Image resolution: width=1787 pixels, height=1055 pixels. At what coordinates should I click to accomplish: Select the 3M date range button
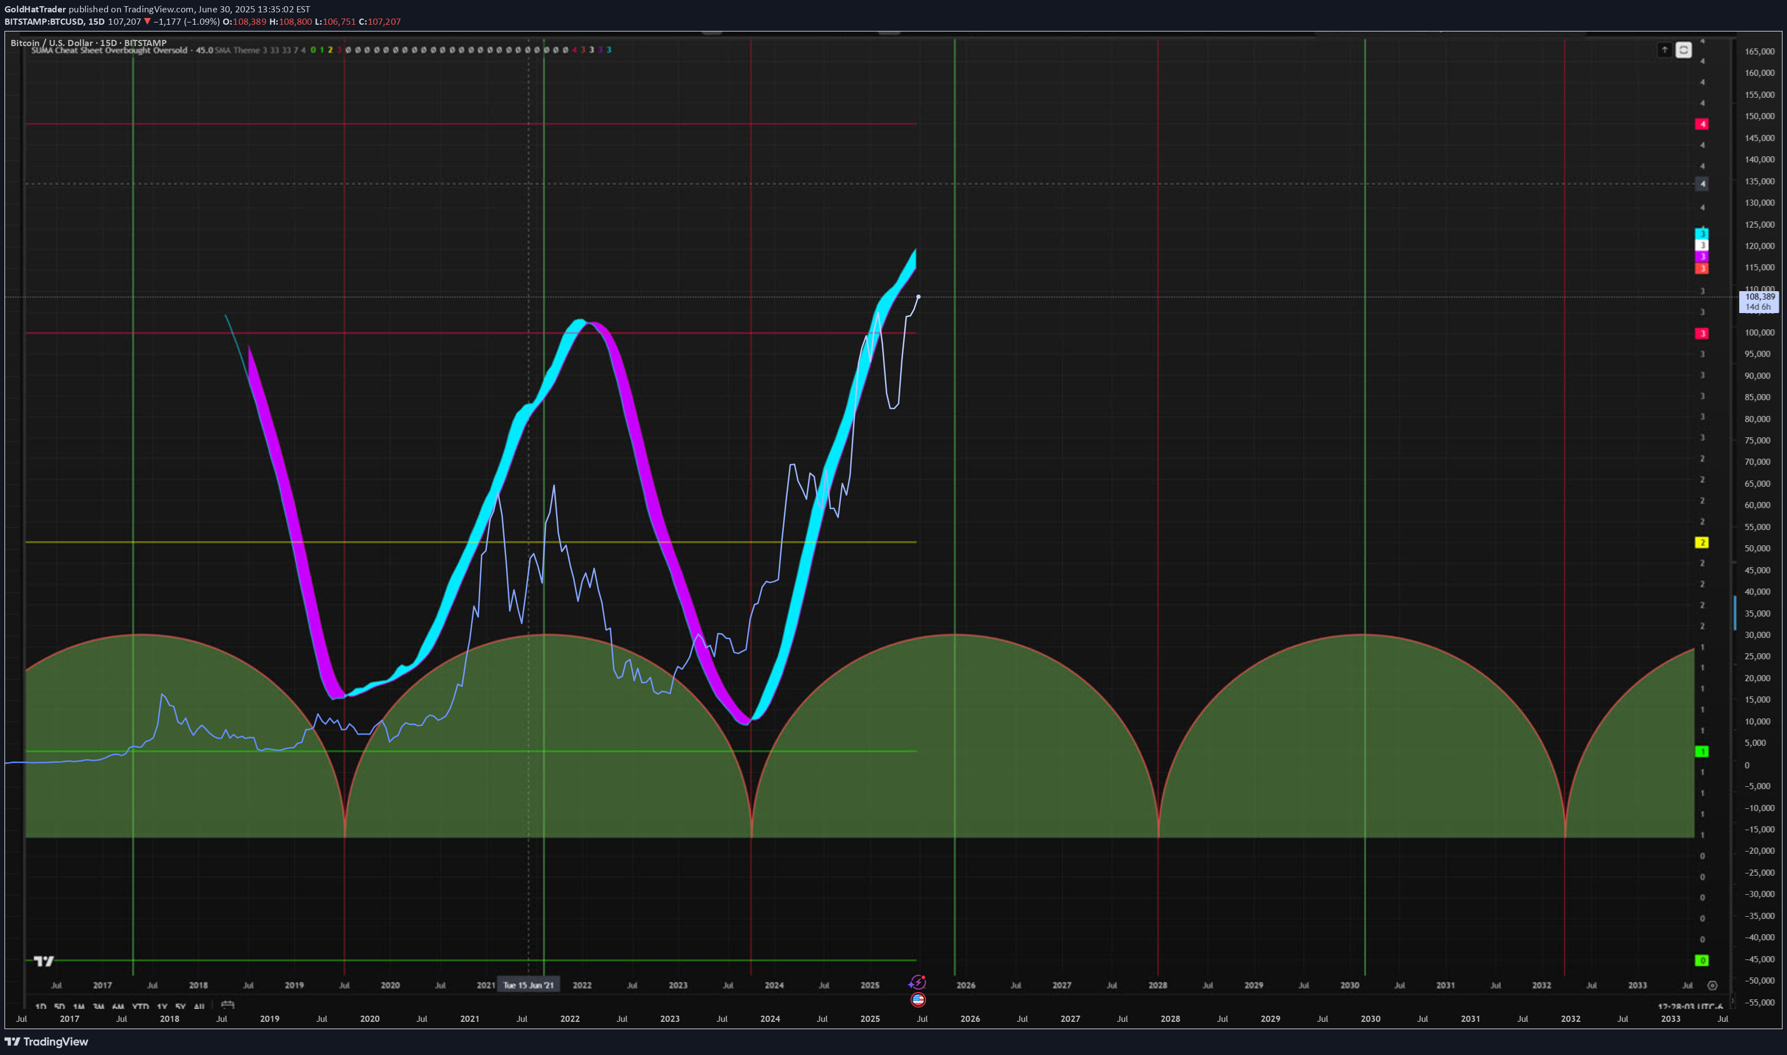coord(98,1007)
